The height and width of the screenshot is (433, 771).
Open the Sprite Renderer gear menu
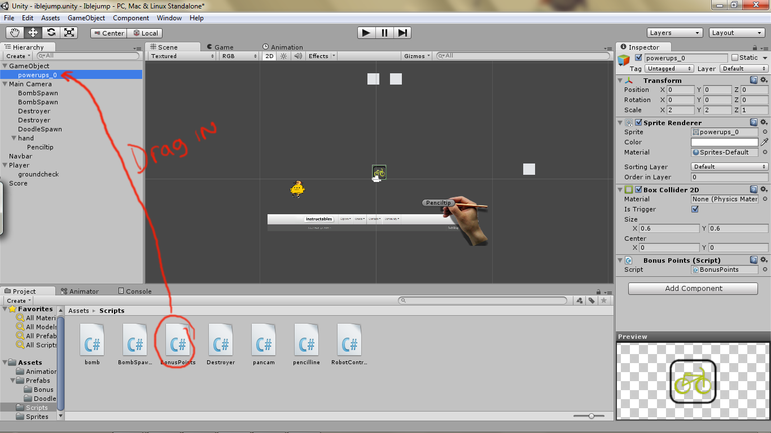click(764, 122)
